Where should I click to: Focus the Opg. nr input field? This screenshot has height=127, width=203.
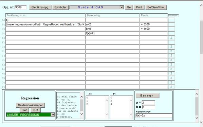pos(21,7)
